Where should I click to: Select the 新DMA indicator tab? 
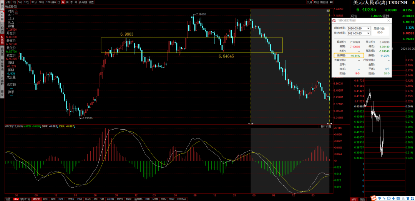(138, 199)
